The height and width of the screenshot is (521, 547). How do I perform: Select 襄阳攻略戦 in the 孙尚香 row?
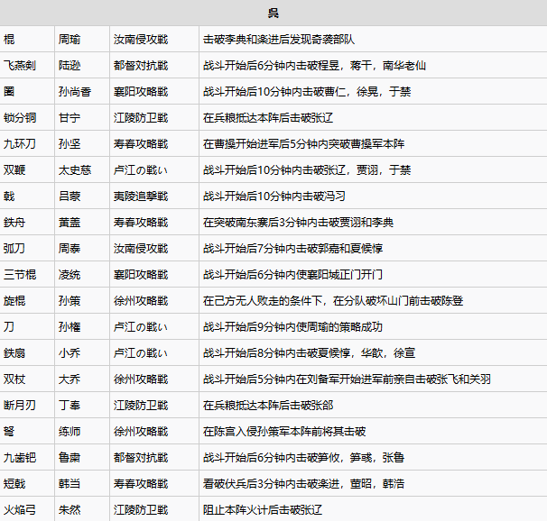pos(141,92)
